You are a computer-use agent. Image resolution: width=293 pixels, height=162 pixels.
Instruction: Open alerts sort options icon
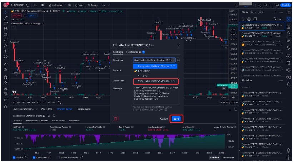(x=281, y=19)
